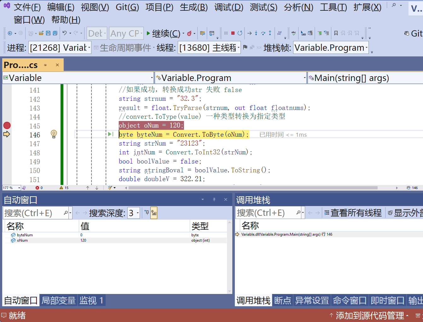Image resolution: width=423 pixels, height=322 pixels.
Task: Close the Pro....cs editor tab
Action: point(57,65)
